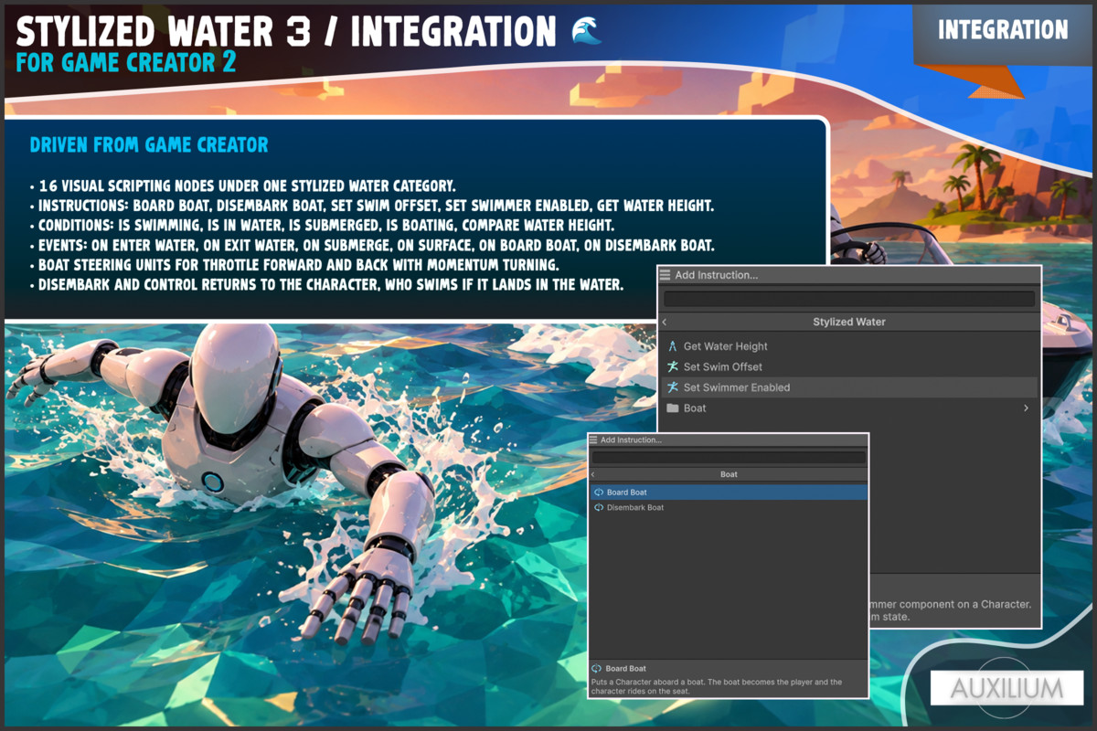Click the Board Boat row icon
Viewport: 1097px width, 731px height.
click(599, 492)
